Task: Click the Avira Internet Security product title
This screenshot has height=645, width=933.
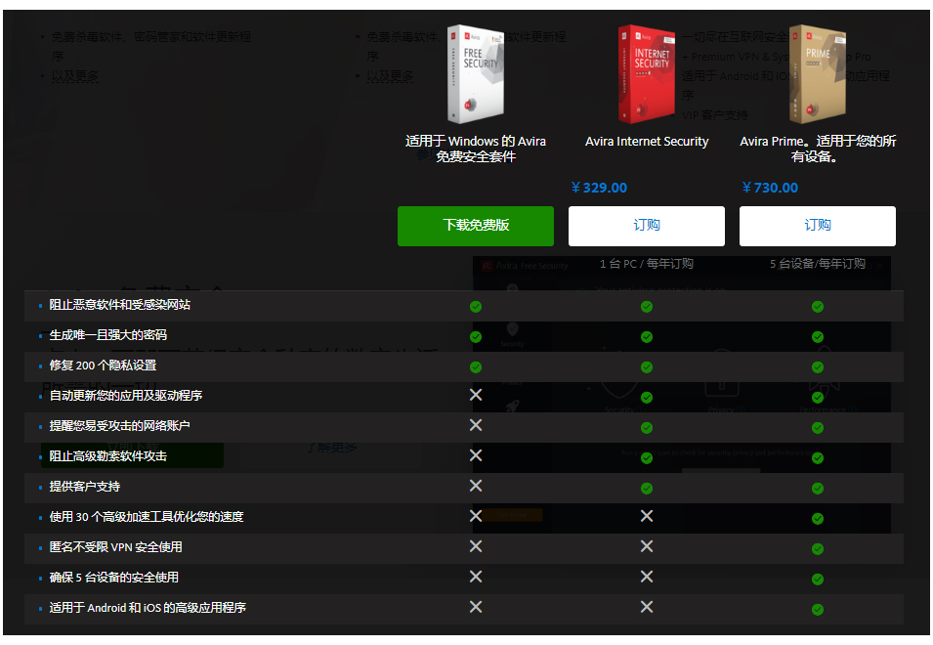Action: 647,142
